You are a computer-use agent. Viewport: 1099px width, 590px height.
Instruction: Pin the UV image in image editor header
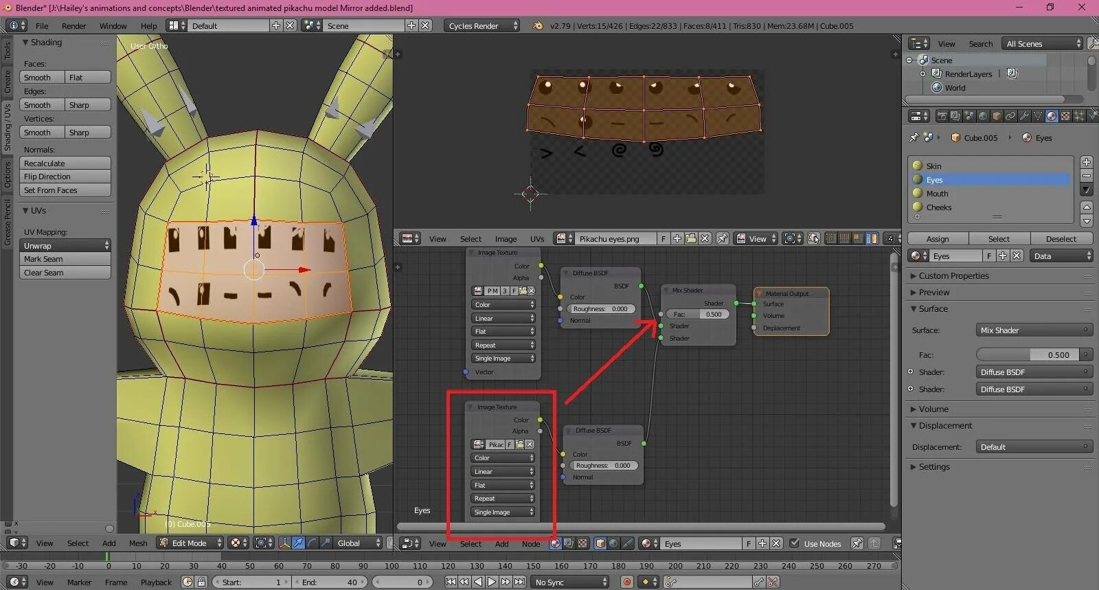(723, 238)
